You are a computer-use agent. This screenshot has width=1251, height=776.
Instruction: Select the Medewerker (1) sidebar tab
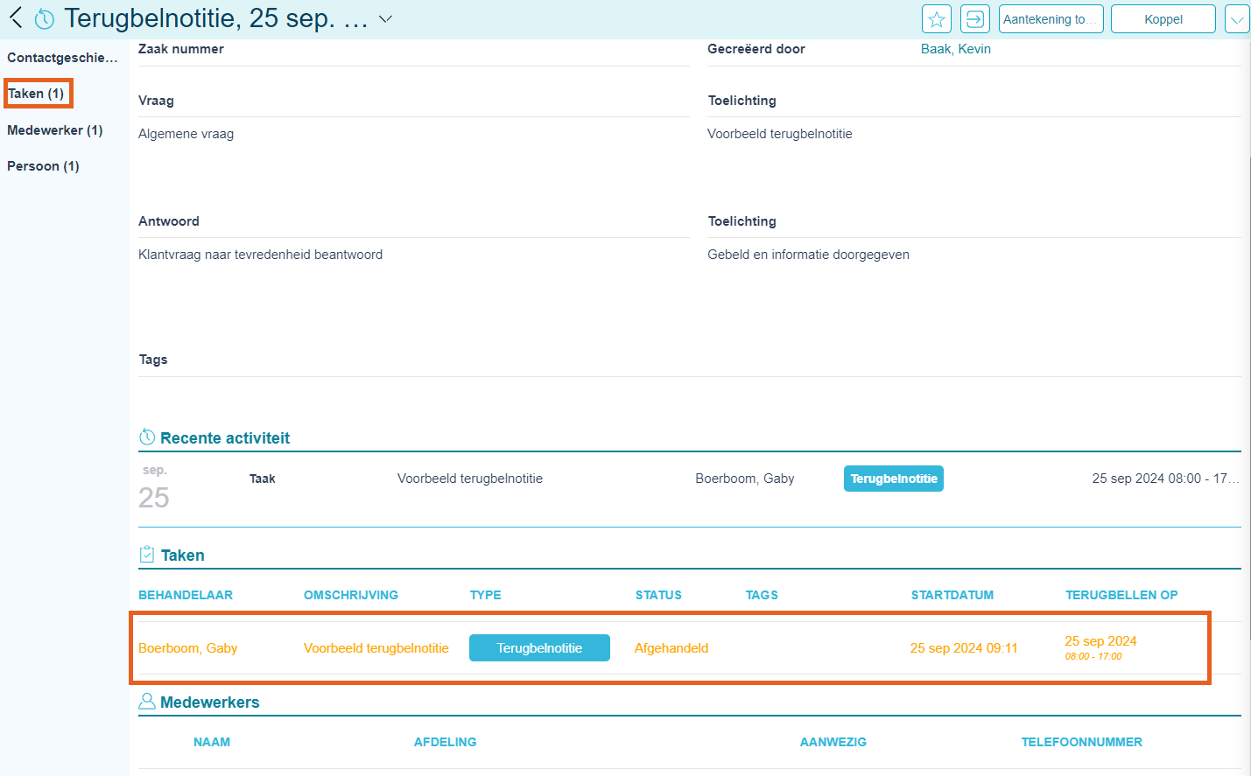(55, 130)
